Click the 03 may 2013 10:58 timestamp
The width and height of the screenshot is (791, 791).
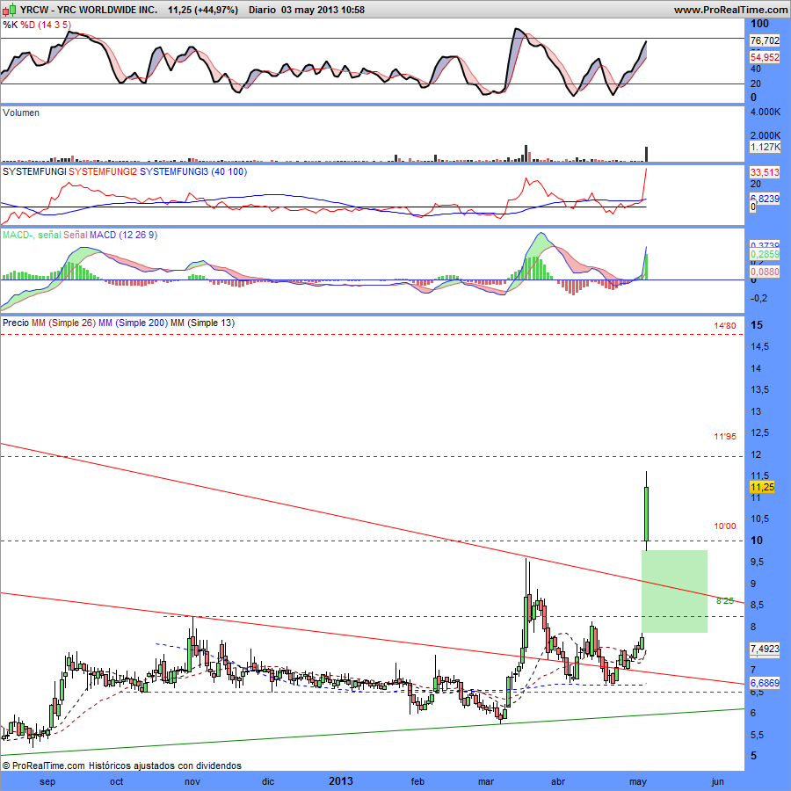(323, 10)
